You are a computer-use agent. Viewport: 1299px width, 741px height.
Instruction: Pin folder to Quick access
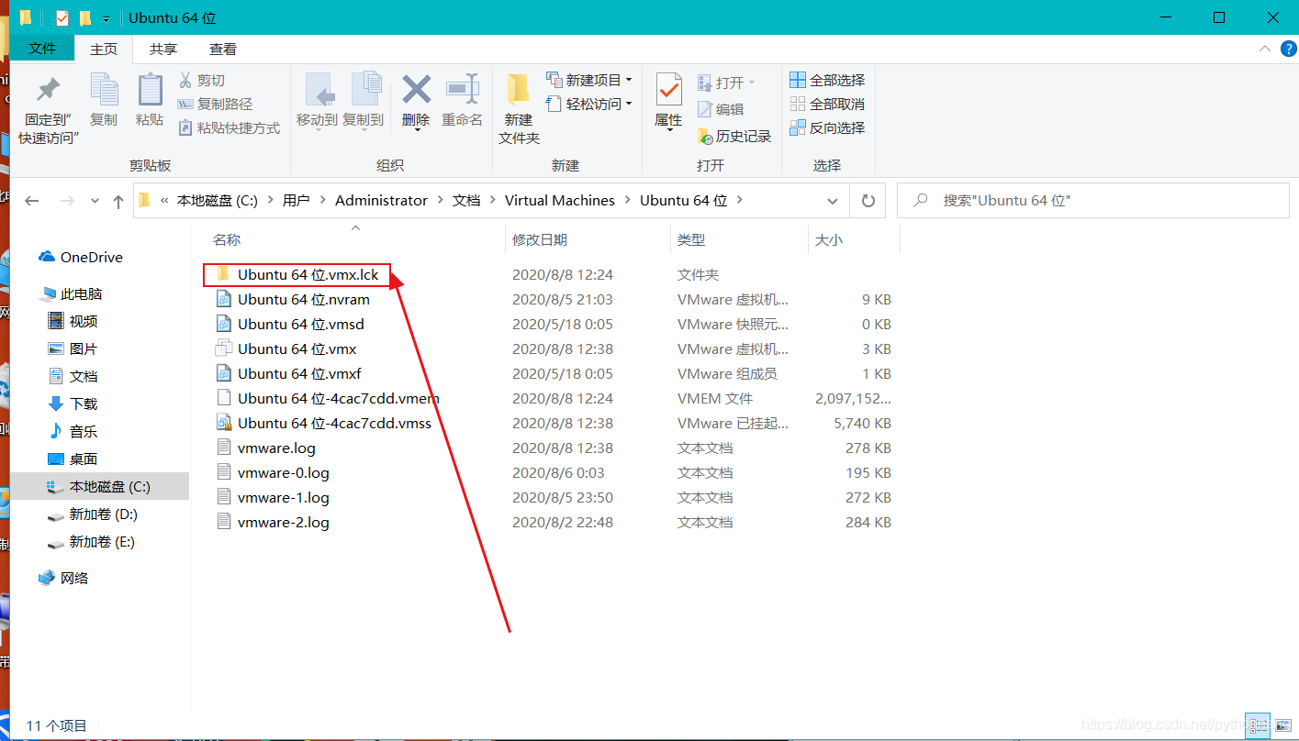coord(49,108)
